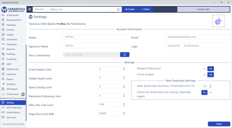Click the Sitemap.xml icon

3,69
